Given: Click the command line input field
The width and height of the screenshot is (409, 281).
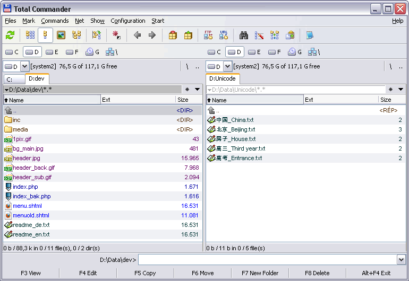Looking at the screenshot, I should tap(267, 260).
